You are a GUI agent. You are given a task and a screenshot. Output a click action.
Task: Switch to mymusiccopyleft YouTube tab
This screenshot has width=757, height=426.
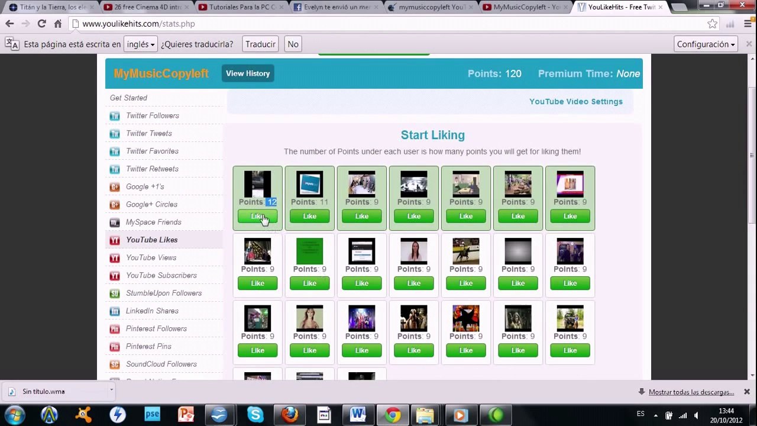[431, 7]
